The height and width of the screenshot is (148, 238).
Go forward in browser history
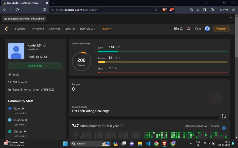pos(11,10)
